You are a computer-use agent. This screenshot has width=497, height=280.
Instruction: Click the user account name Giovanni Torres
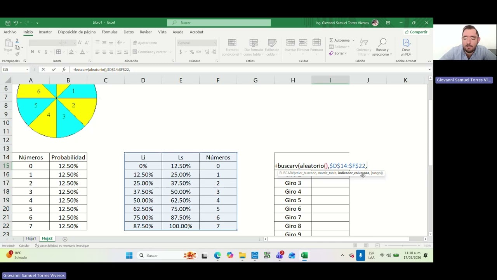click(x=342, y=23)
